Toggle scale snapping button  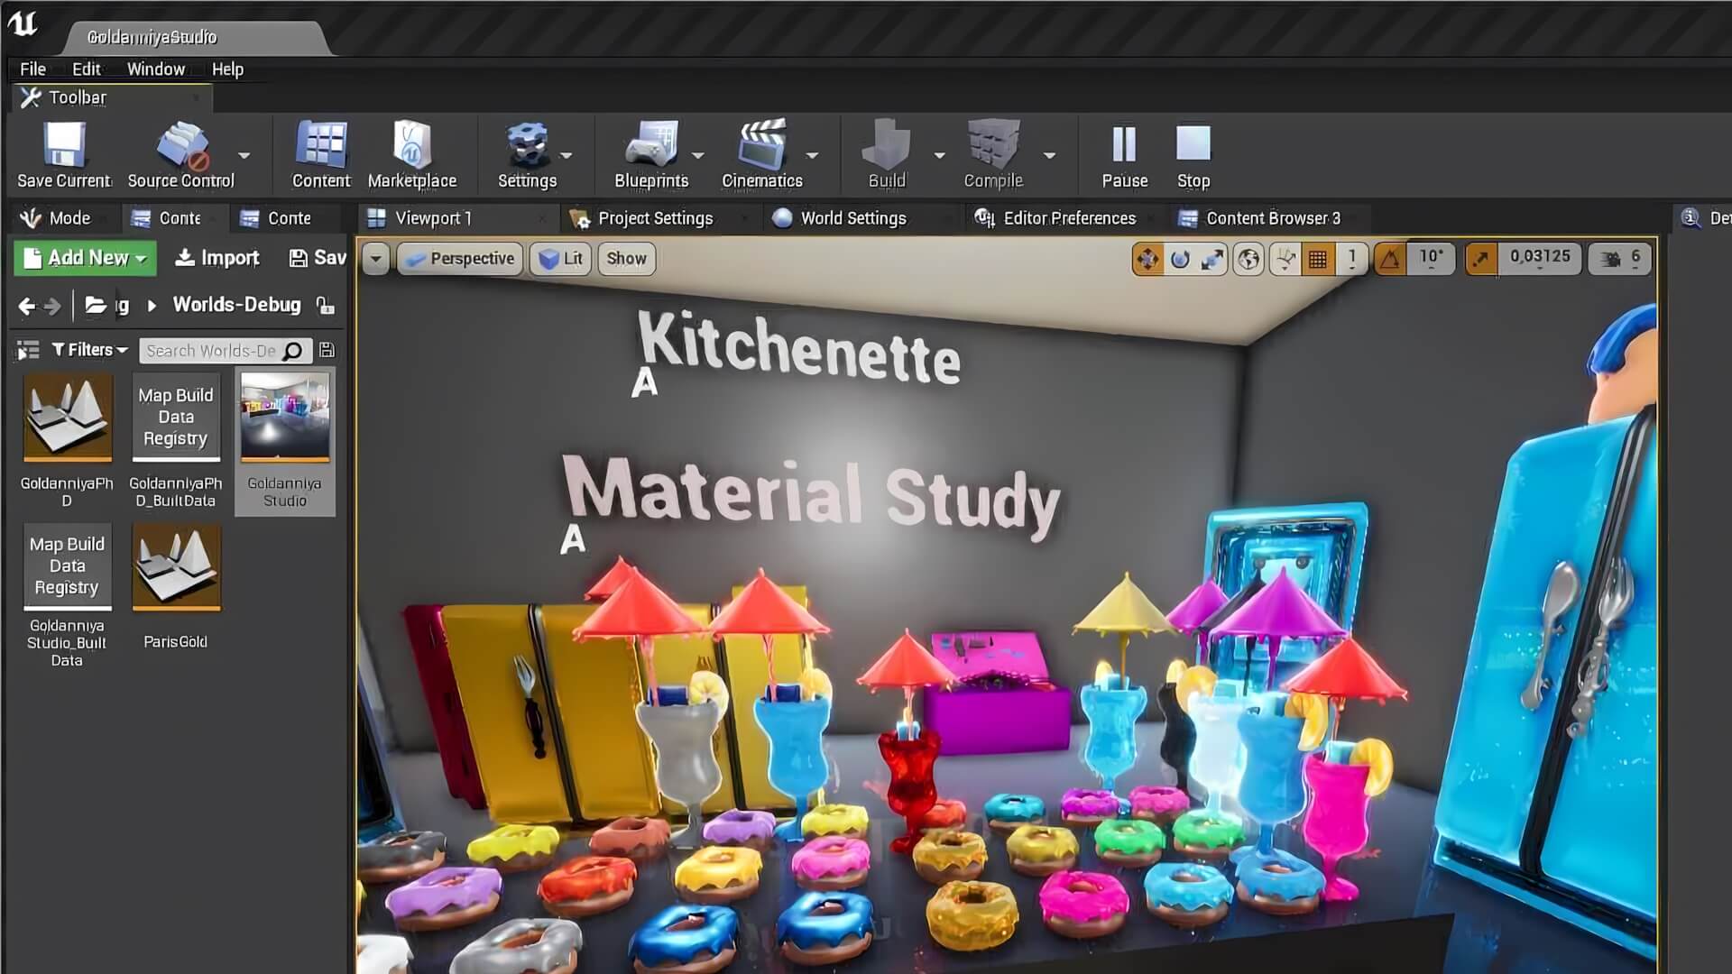click(x=1481, y=260)
